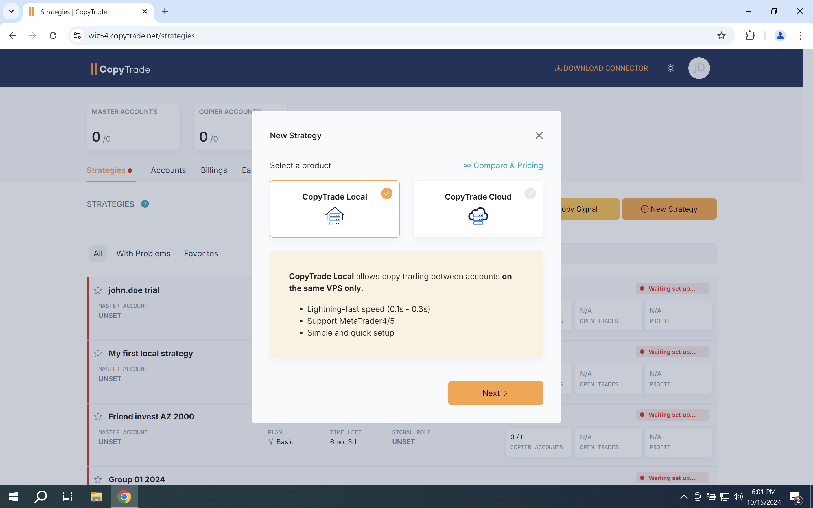Open the notification center icon
The width and height of the screenshot is (813, 508).
pyautogui.click(x=796, y=497)
